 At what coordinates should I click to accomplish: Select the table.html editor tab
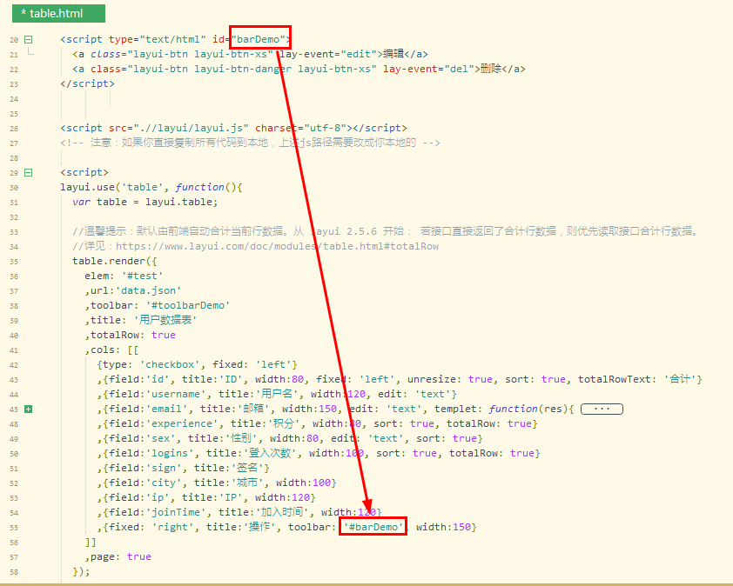pyautogui.click(x=58, y=14)
